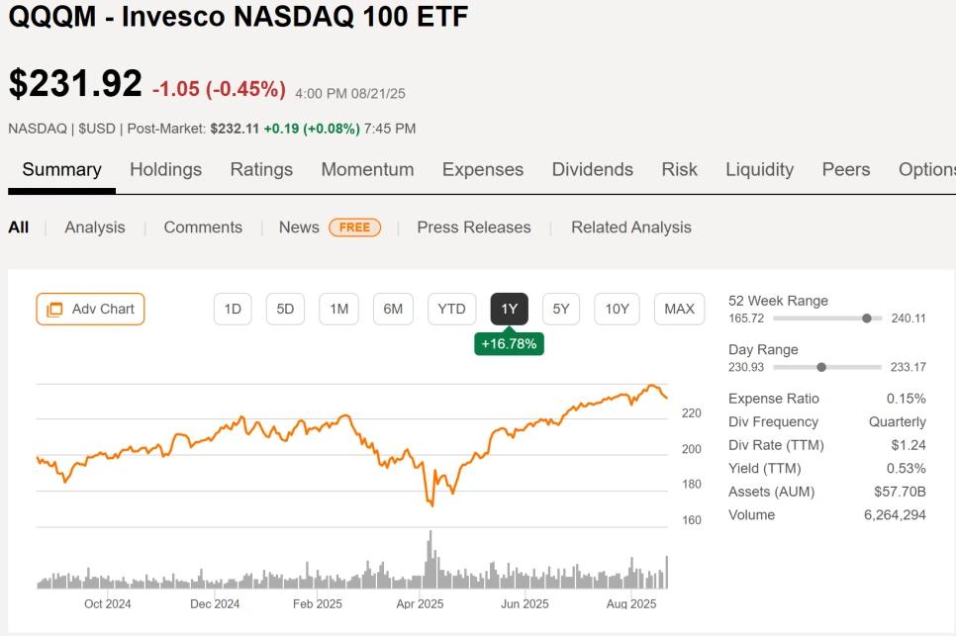956x636 pixels.
Task: Open the Holdings tab
Action: 165,169
